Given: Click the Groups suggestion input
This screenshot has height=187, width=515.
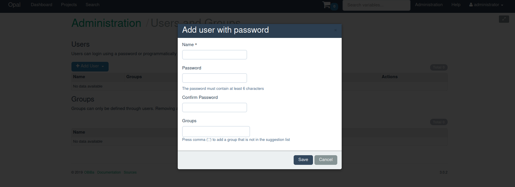Looking at the screenshot, I should click(216, 132).
